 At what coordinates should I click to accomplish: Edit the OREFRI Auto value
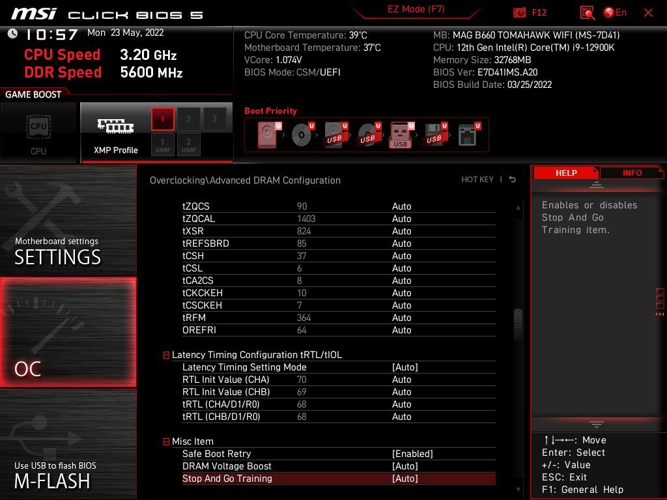pyautogui.click(x=401, y=330)
